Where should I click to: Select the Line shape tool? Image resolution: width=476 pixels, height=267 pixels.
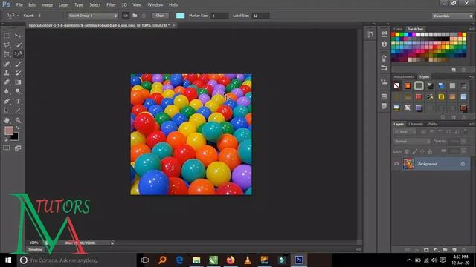18,111
